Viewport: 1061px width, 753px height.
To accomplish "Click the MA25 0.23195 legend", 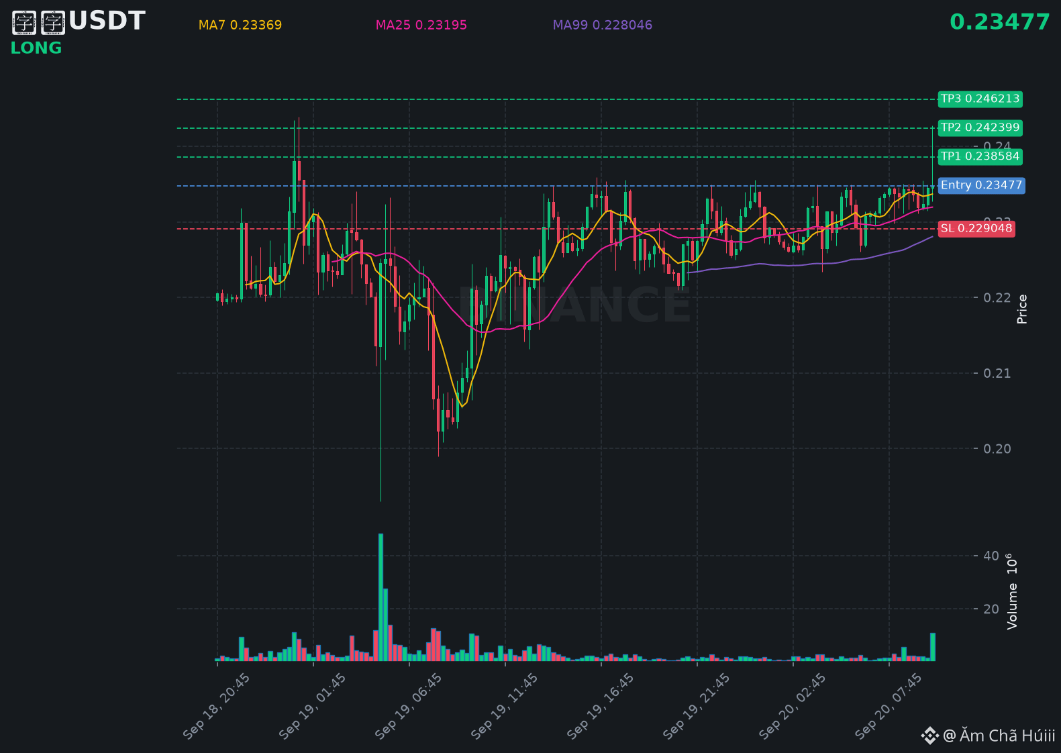I will 421,26.
